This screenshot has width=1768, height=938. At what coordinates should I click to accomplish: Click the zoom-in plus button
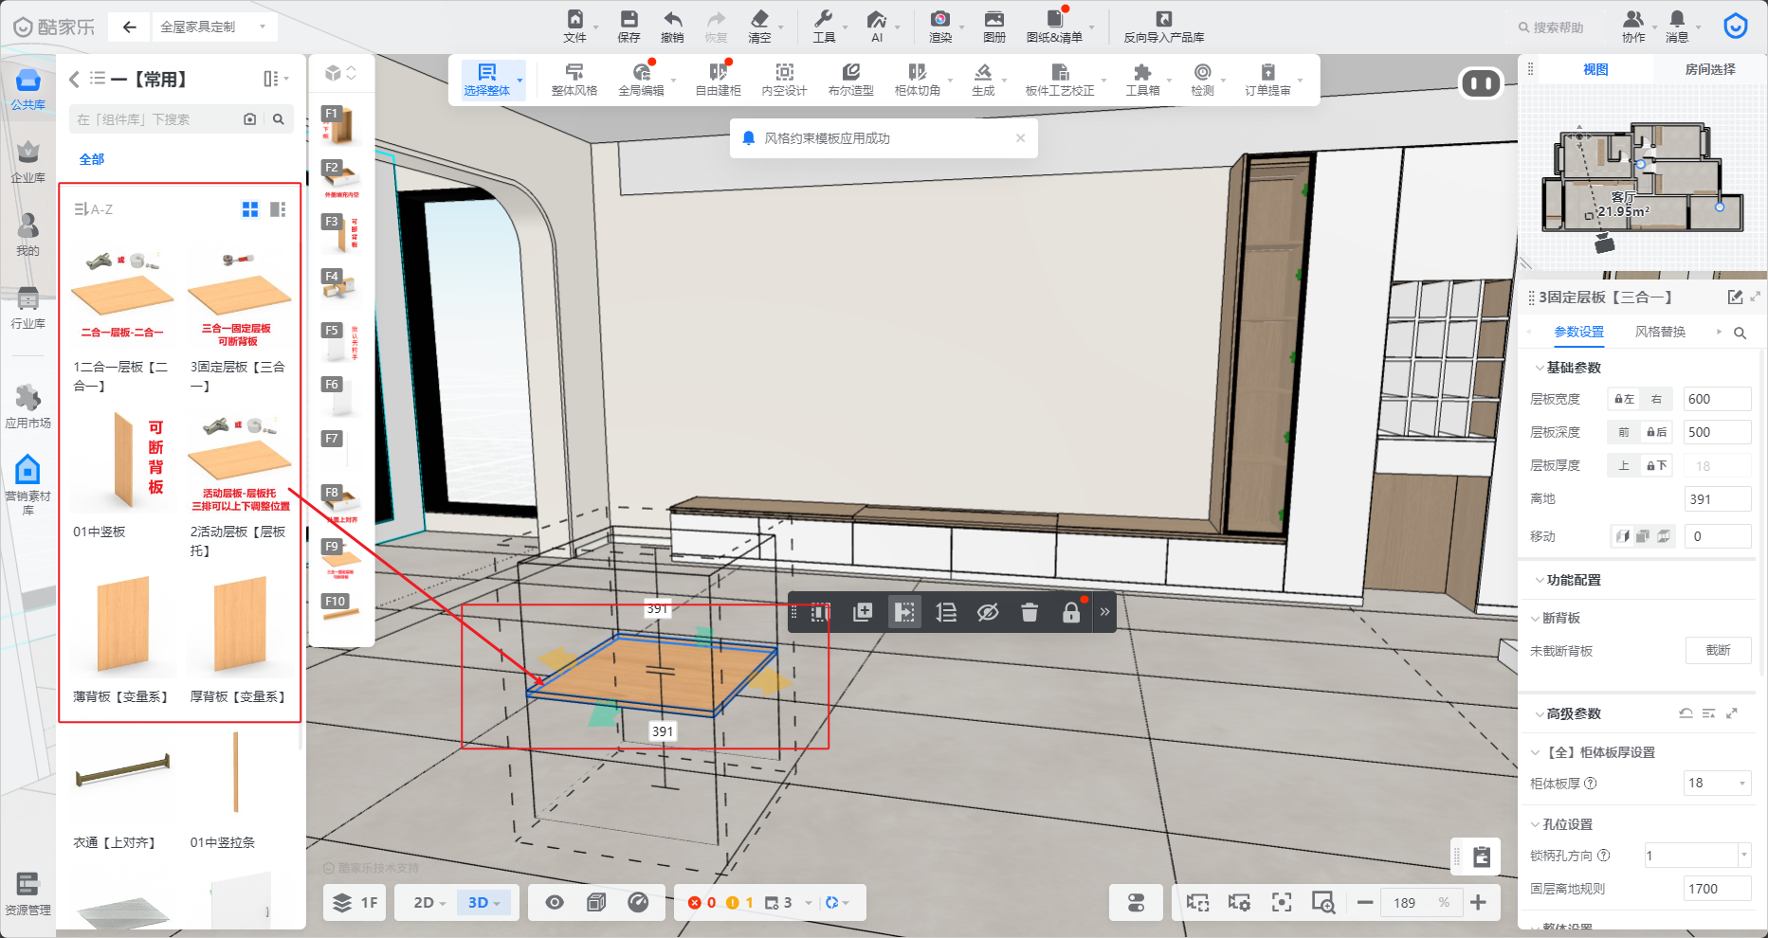click(x=1478, y=902)
